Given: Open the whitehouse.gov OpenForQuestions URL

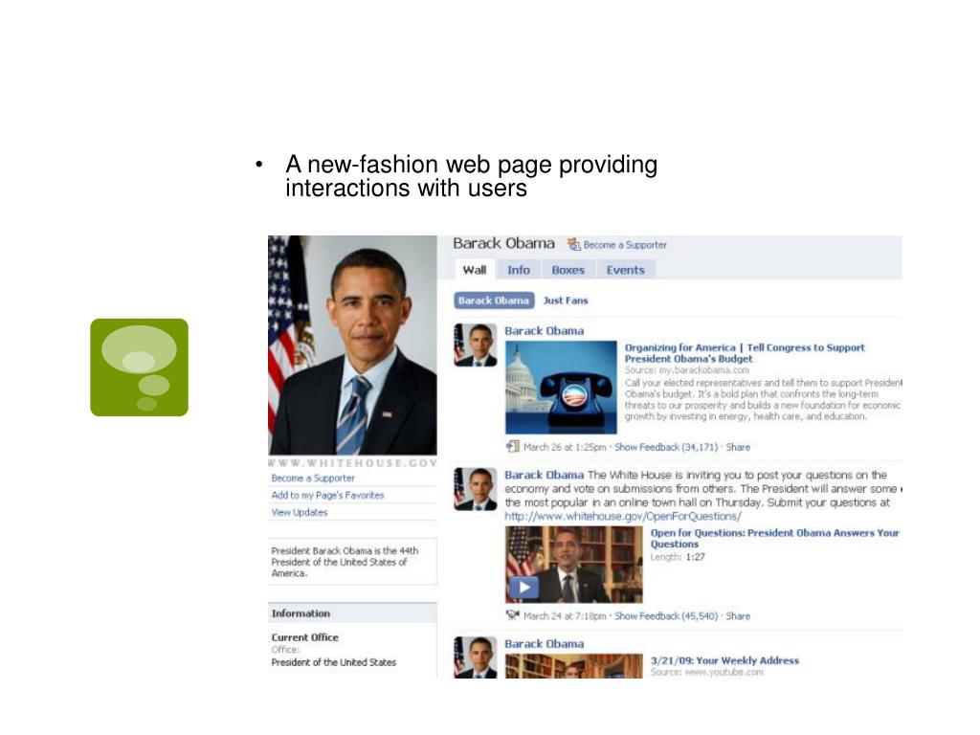Looking at the screenshot, I should pos(622,516).
